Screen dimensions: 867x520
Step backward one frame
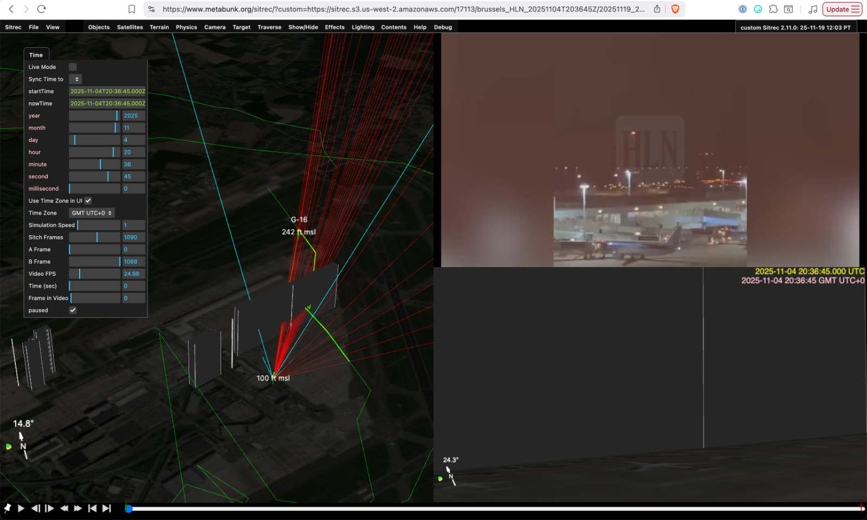coord(35,508)
